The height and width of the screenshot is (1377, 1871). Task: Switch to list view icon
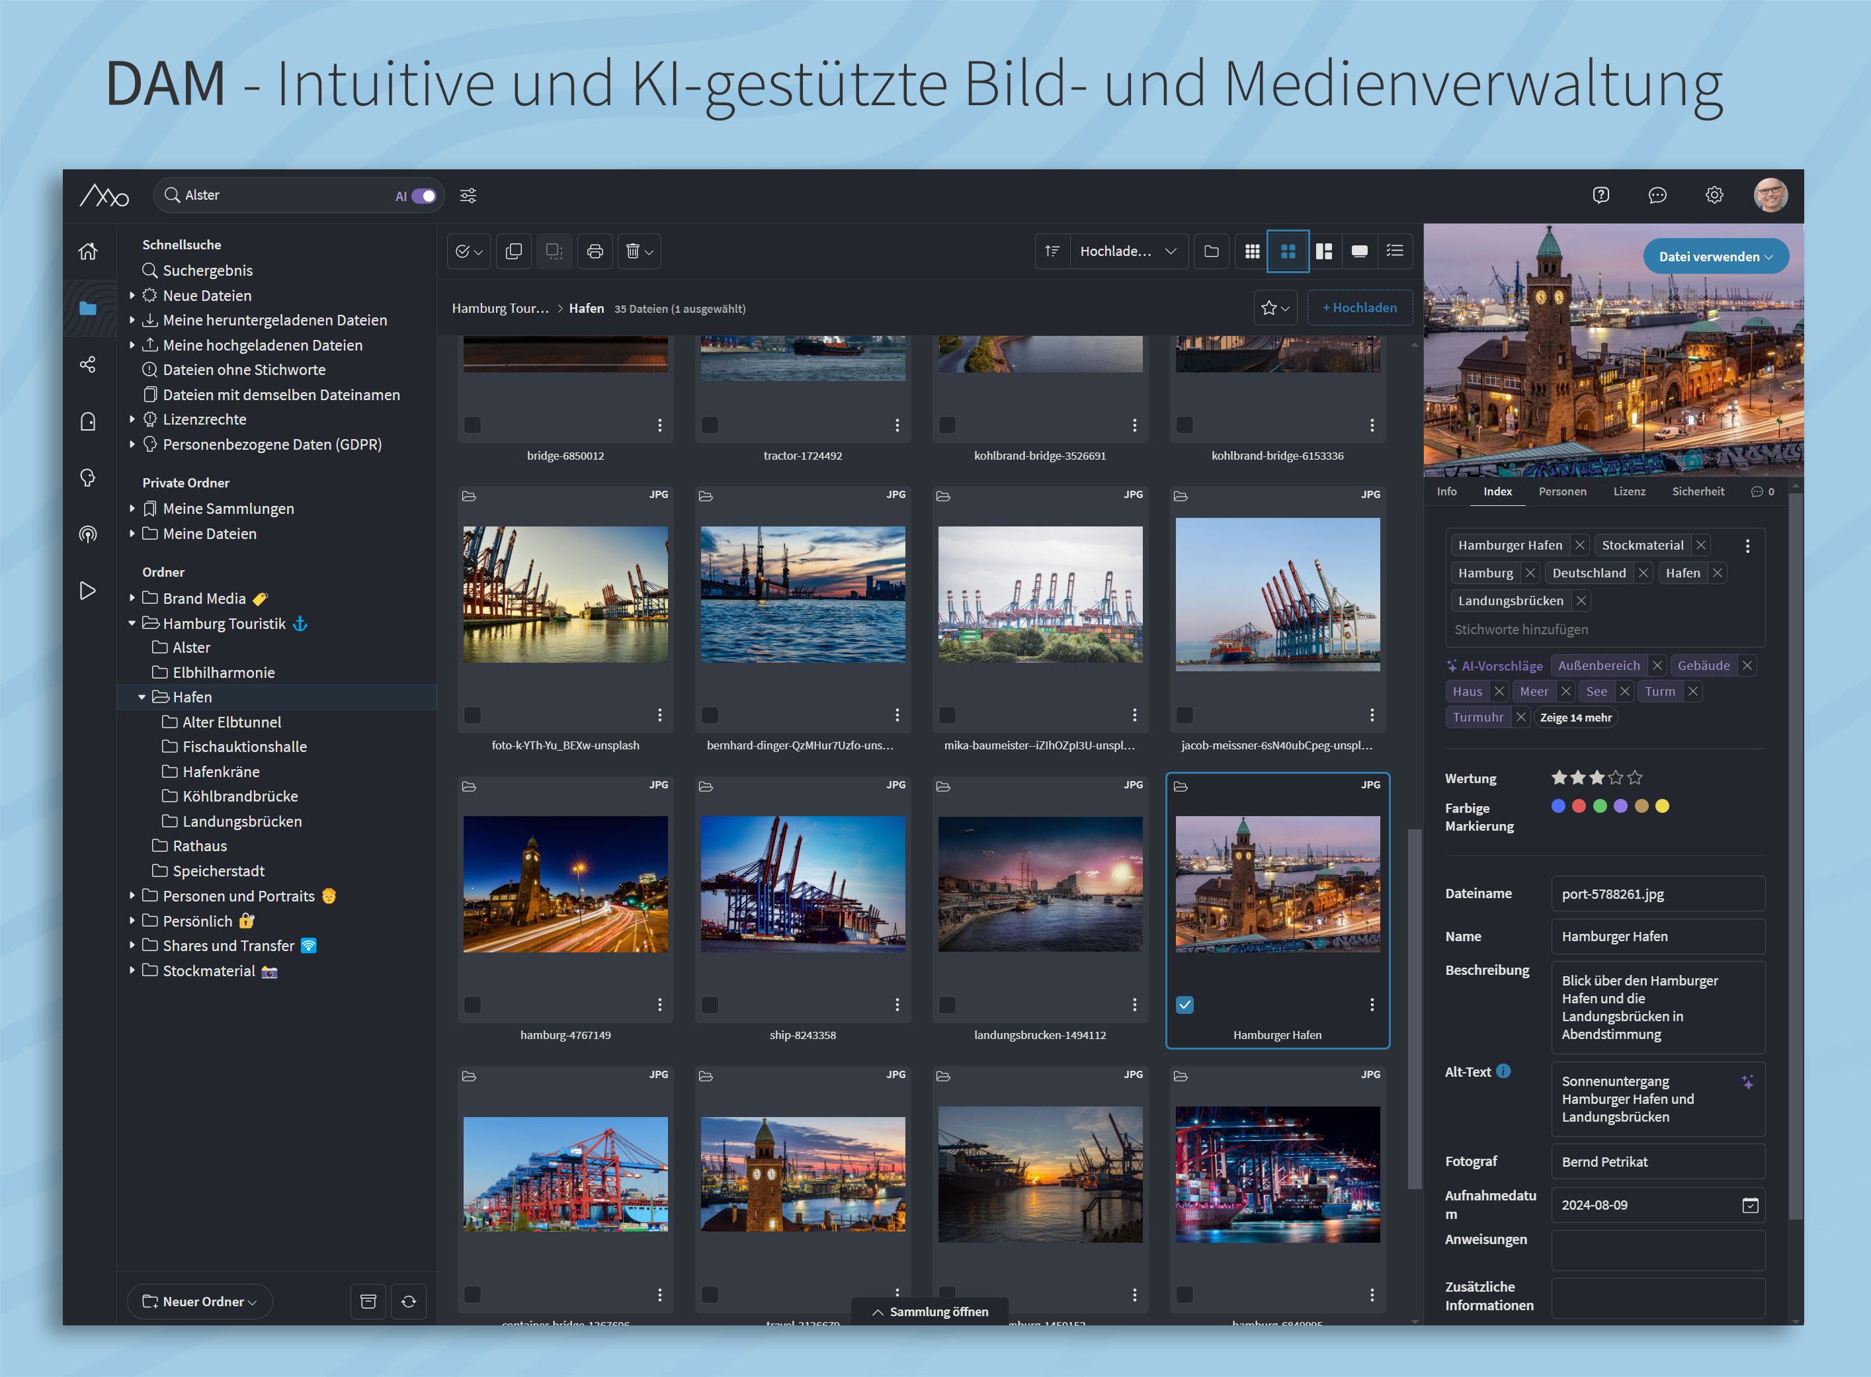click(x=1394, y=251)
